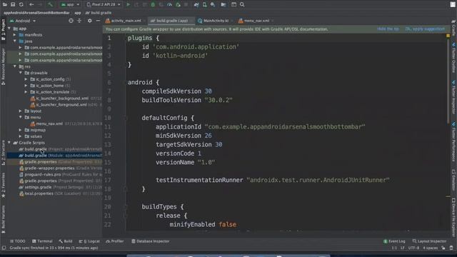Toggle the 1: Project side tool window
The image size is (457, 257).
3,31
